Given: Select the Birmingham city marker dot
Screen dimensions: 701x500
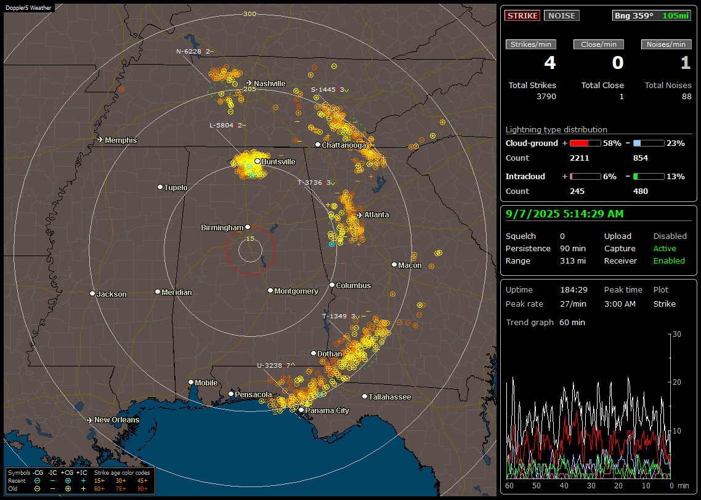Looking at the screenshot, I should (x=248, y=227).
